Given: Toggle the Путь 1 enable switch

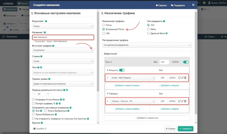Looking at the screenshot, I should [186, 62].
